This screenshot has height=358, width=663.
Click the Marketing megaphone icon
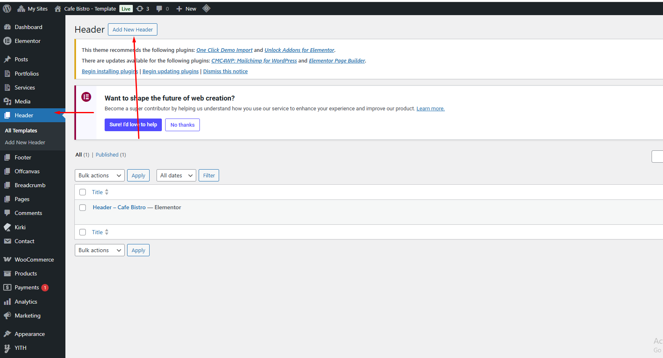coord(7,315)
